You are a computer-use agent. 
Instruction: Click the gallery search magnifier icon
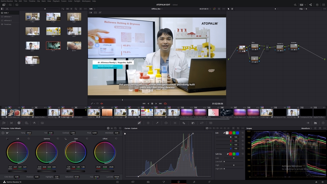(76, 9)
